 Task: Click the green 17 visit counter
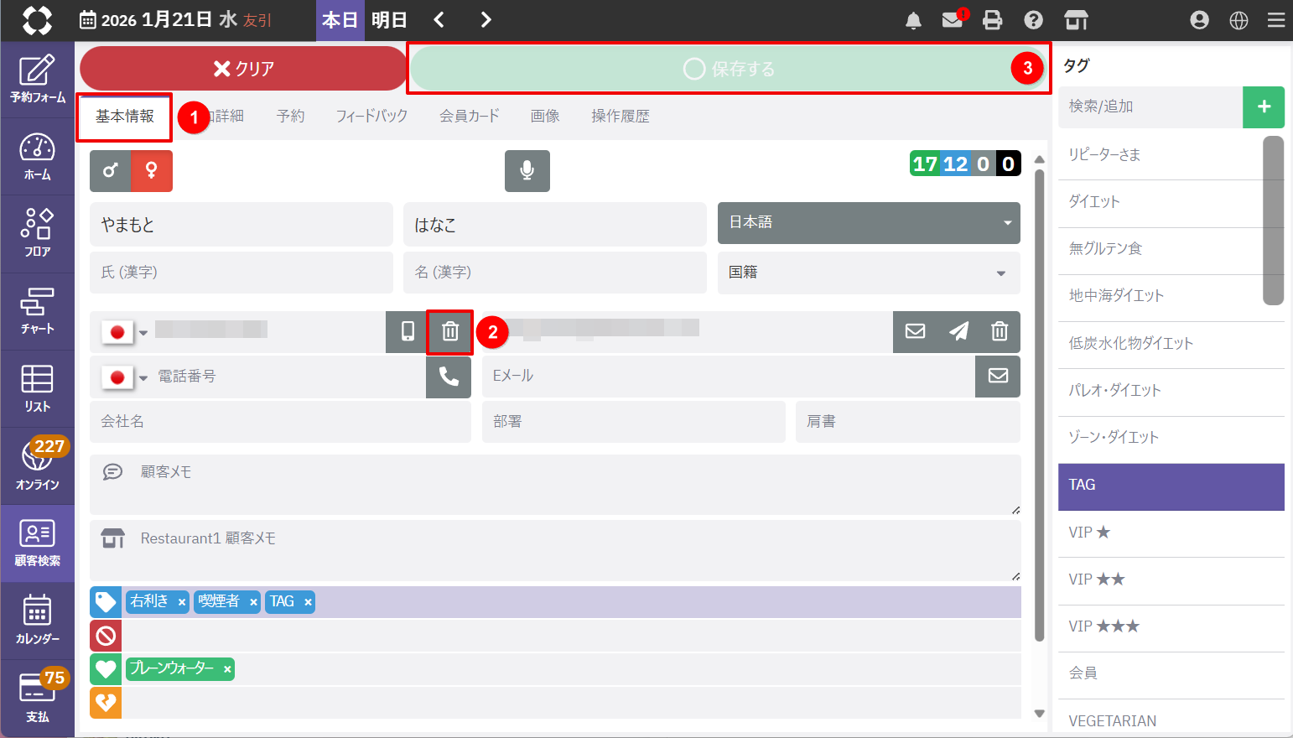pyautogui.click(x=925, y=164)
